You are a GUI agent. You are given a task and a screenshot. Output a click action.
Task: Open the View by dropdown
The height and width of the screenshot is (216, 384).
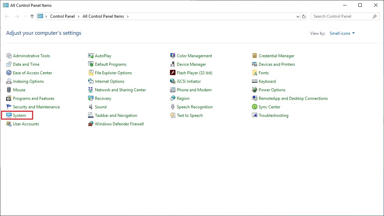tap(342, 33)
